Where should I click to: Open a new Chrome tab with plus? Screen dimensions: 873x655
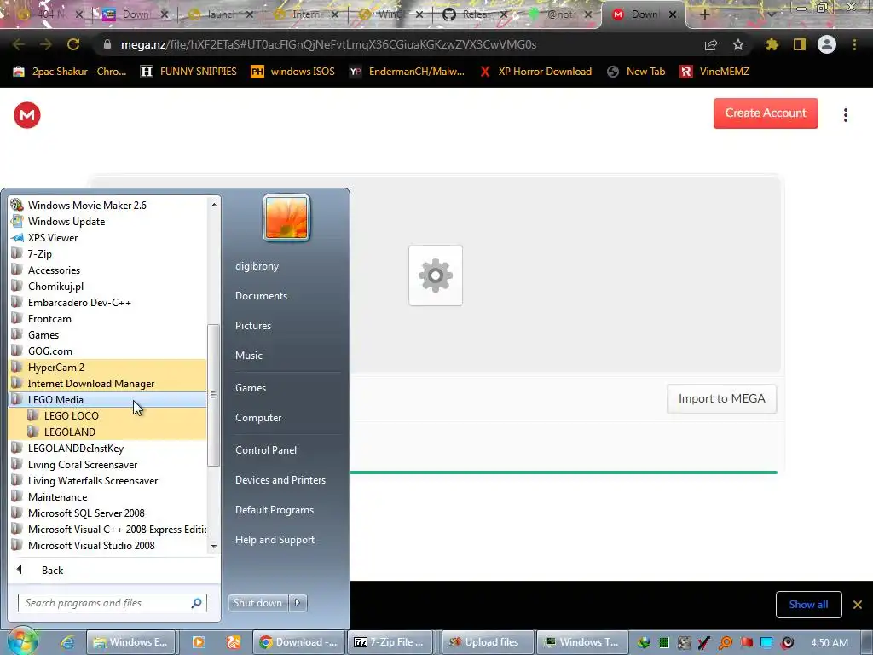(x=704, y=14)
